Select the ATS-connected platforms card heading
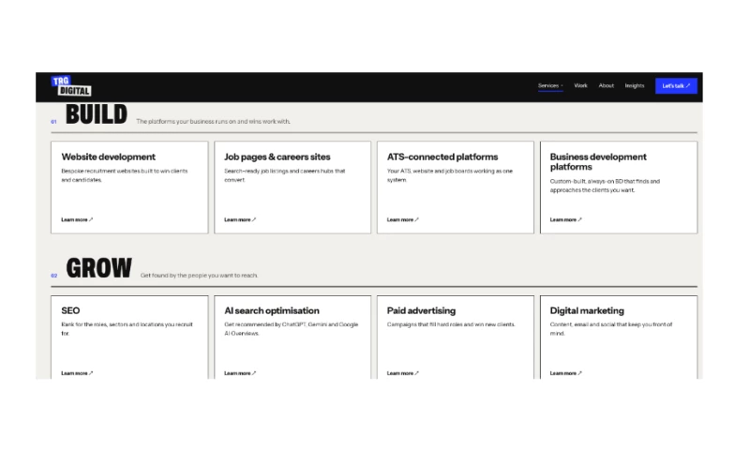The width and height of the screenshot is (750, 450). coord(442,157)
